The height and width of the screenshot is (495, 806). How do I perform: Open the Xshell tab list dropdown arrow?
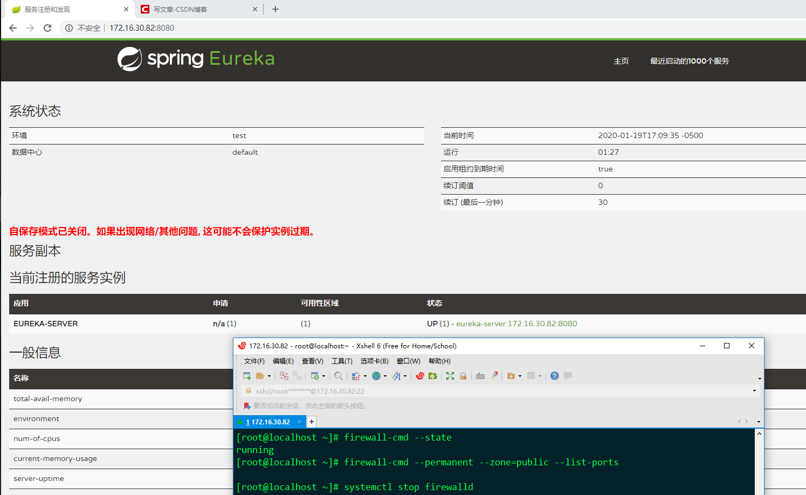(759, 422)
